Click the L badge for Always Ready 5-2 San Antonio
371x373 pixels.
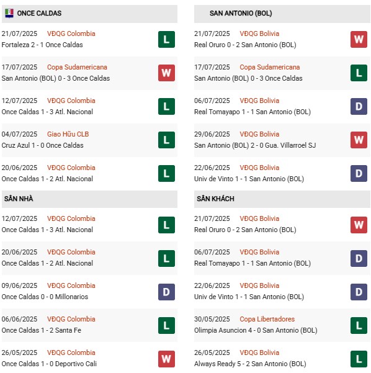[359, 359]
